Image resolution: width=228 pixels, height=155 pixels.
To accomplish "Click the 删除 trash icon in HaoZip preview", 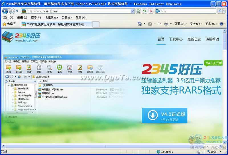I will tap(39, 69).
